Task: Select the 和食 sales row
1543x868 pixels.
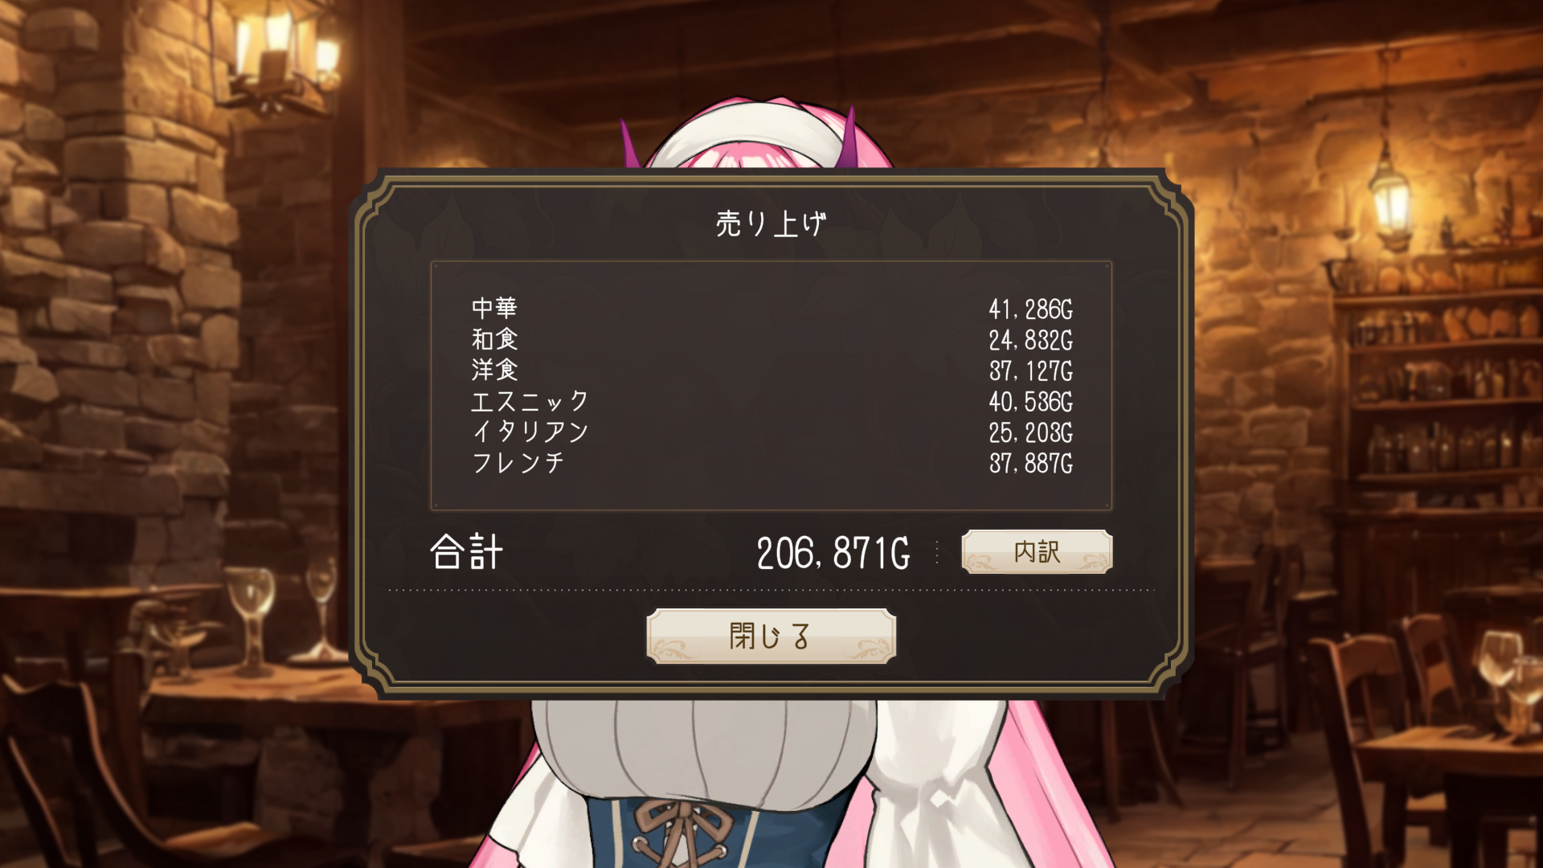Action: tap(771, 339)
